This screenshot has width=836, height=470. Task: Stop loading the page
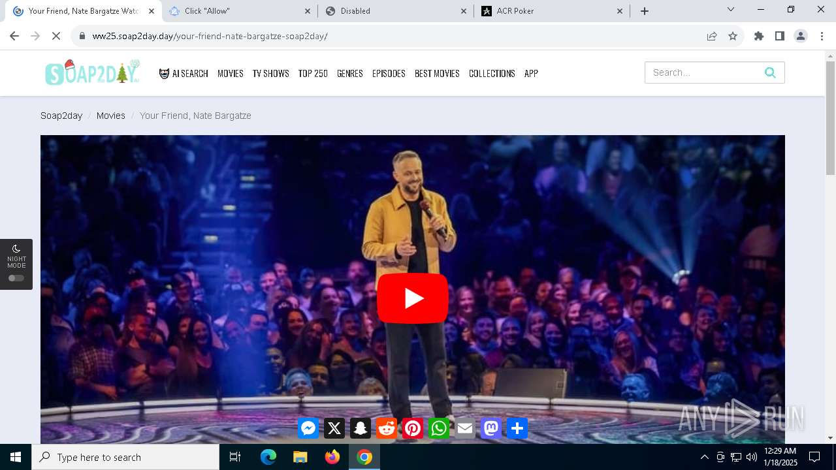pyautogui.click(x=56, y=36)
